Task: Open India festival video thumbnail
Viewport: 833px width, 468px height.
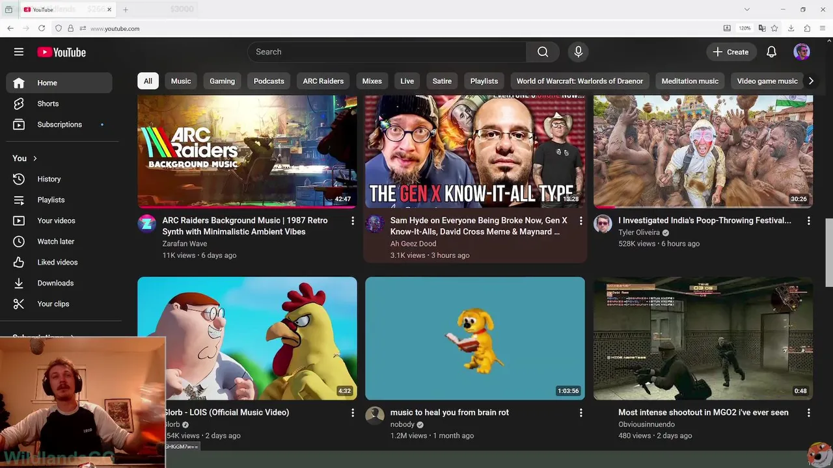Action: click(703, 151)
